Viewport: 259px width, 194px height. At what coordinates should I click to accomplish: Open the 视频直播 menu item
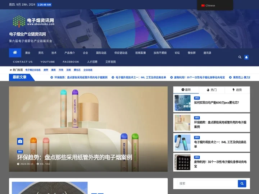(x=140, y=53)
